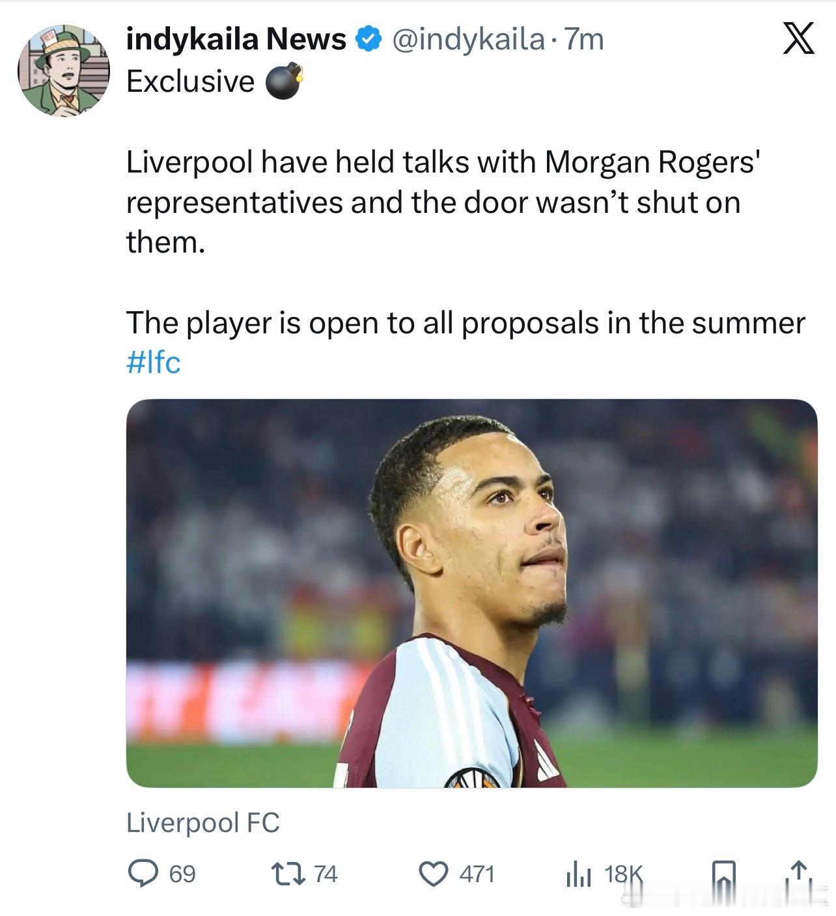Image resolution: width=836 pixels, height=916 pixels.
Task: Open the Liverpool FC topic label
Action: 202,822
